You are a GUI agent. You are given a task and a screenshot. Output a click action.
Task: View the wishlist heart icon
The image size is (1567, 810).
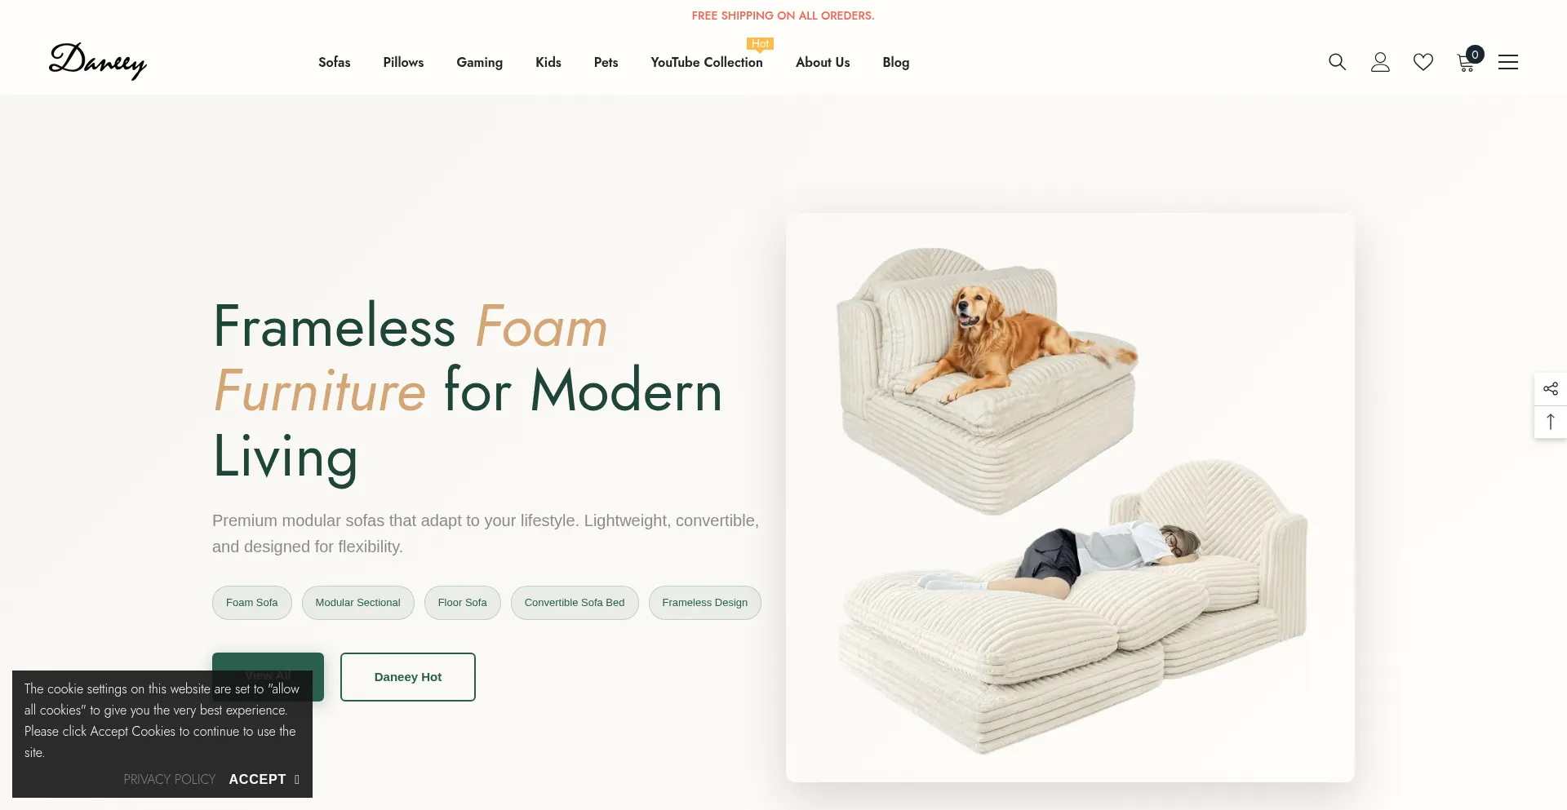pyautogui.click(x=1423, y=62)
